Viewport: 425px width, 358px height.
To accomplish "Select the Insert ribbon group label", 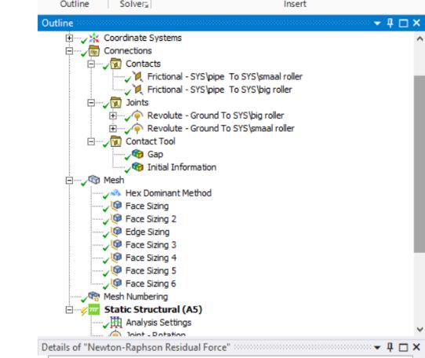I will [295, 4].
